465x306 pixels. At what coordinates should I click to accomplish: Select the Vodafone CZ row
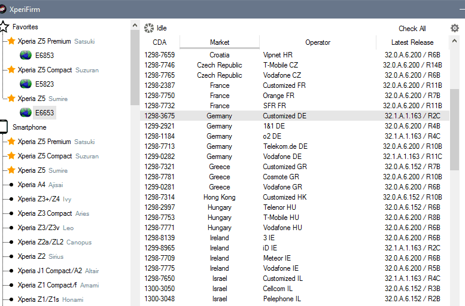[x=294, y=75]
